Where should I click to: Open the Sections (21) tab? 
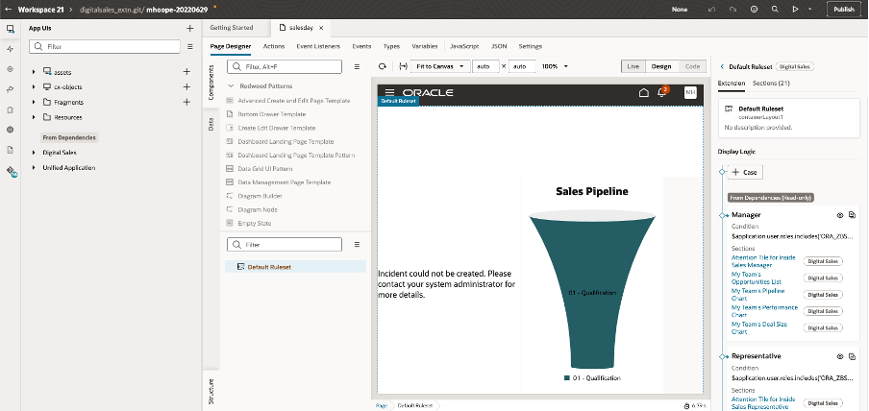[771, 85]
